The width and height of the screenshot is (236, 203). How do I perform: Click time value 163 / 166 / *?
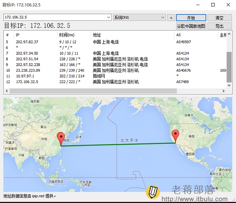click(70, 65)
